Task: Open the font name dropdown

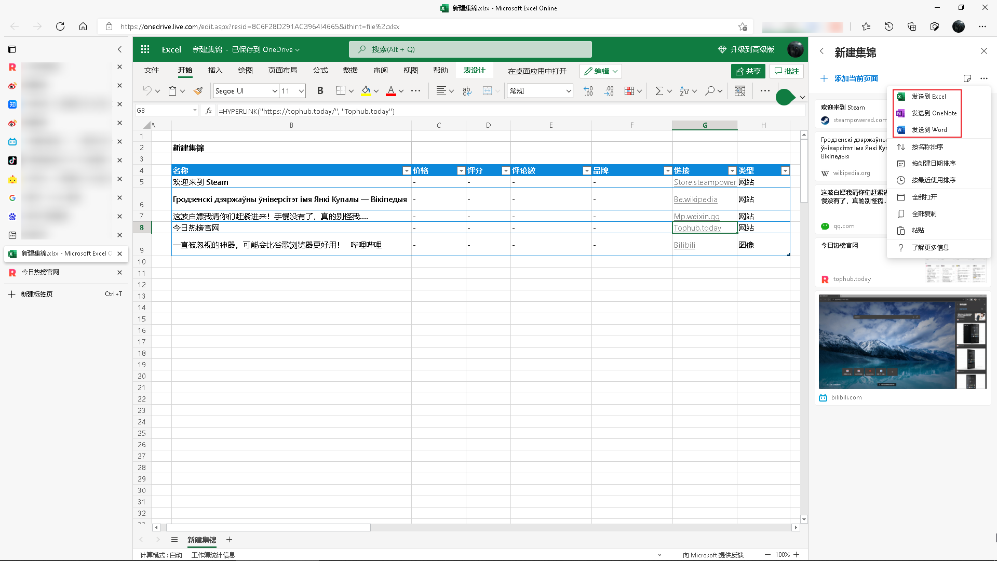Action: click(275, 91)
